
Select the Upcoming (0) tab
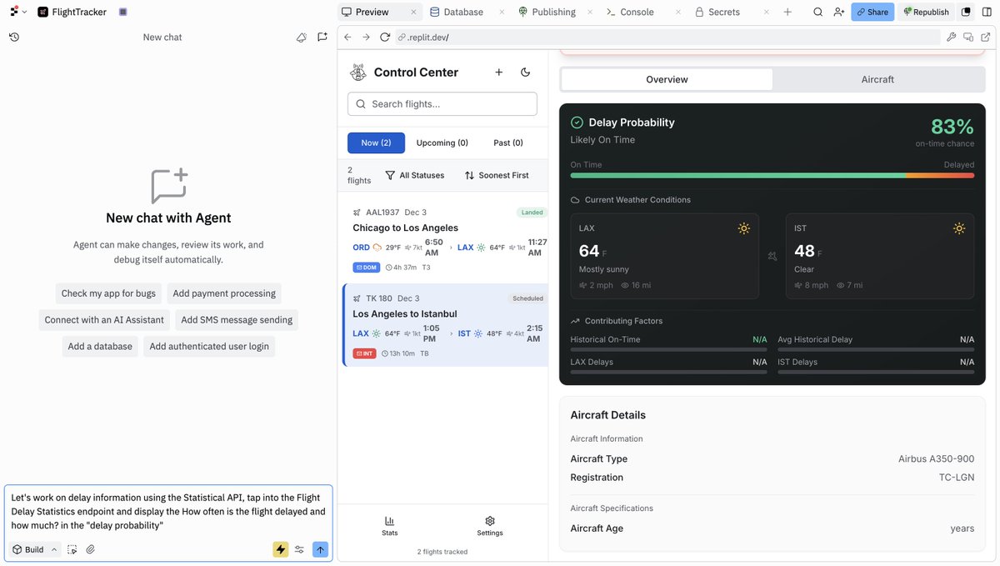tap(442, 143)
